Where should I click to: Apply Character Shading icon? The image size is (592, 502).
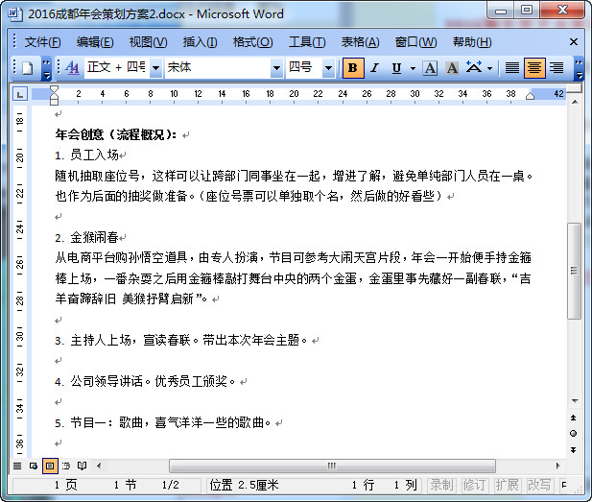(x=452, y=68)
